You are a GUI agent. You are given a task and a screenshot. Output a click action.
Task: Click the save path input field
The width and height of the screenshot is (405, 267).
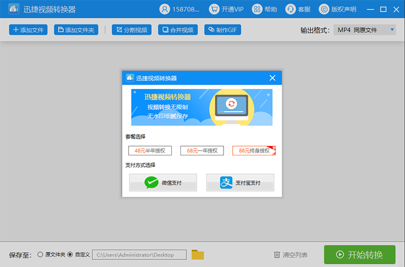click(140, 255)
